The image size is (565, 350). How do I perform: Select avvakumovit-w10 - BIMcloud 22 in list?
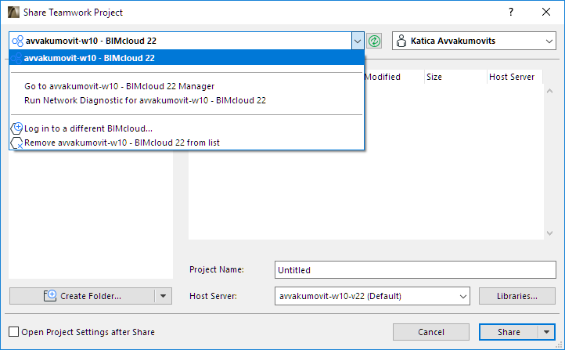pos(187,58)
